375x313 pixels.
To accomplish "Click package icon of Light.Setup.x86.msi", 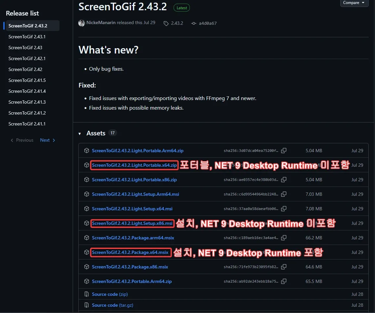I will [x=87, y=223].
